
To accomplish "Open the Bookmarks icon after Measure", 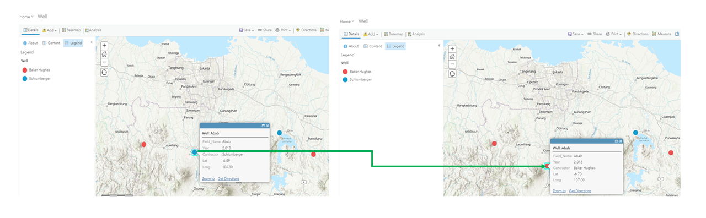I will (x=677, y=34).
